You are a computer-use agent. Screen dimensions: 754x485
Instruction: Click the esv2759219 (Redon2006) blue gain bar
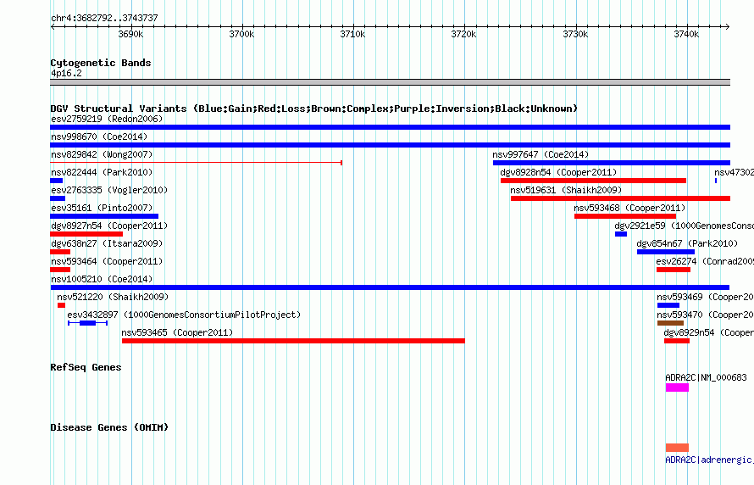click(x=390, y=127)
